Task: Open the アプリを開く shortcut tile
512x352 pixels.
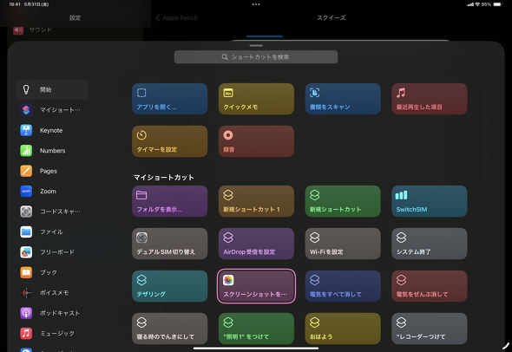Action: coord(169,99)
